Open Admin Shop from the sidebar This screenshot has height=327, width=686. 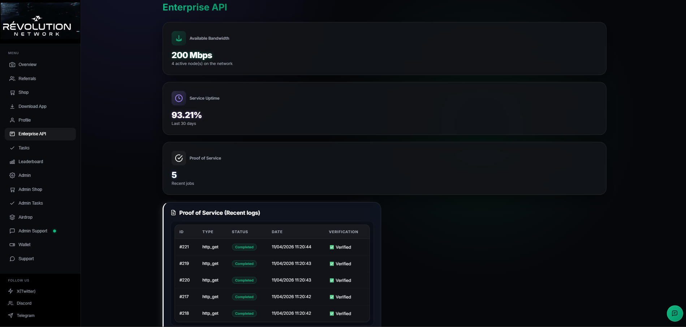(x=40, y=189)
